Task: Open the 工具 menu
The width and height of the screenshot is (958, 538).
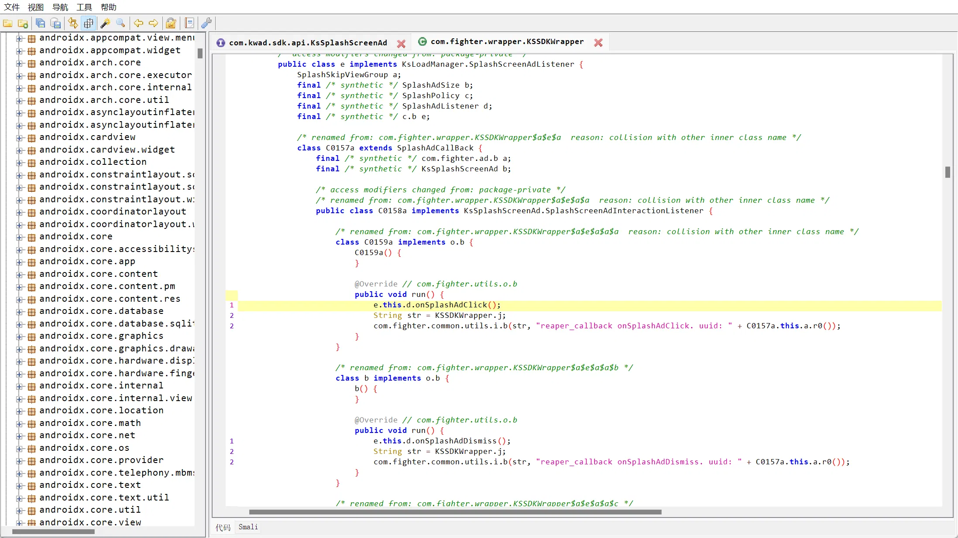Action: (84, 7)
